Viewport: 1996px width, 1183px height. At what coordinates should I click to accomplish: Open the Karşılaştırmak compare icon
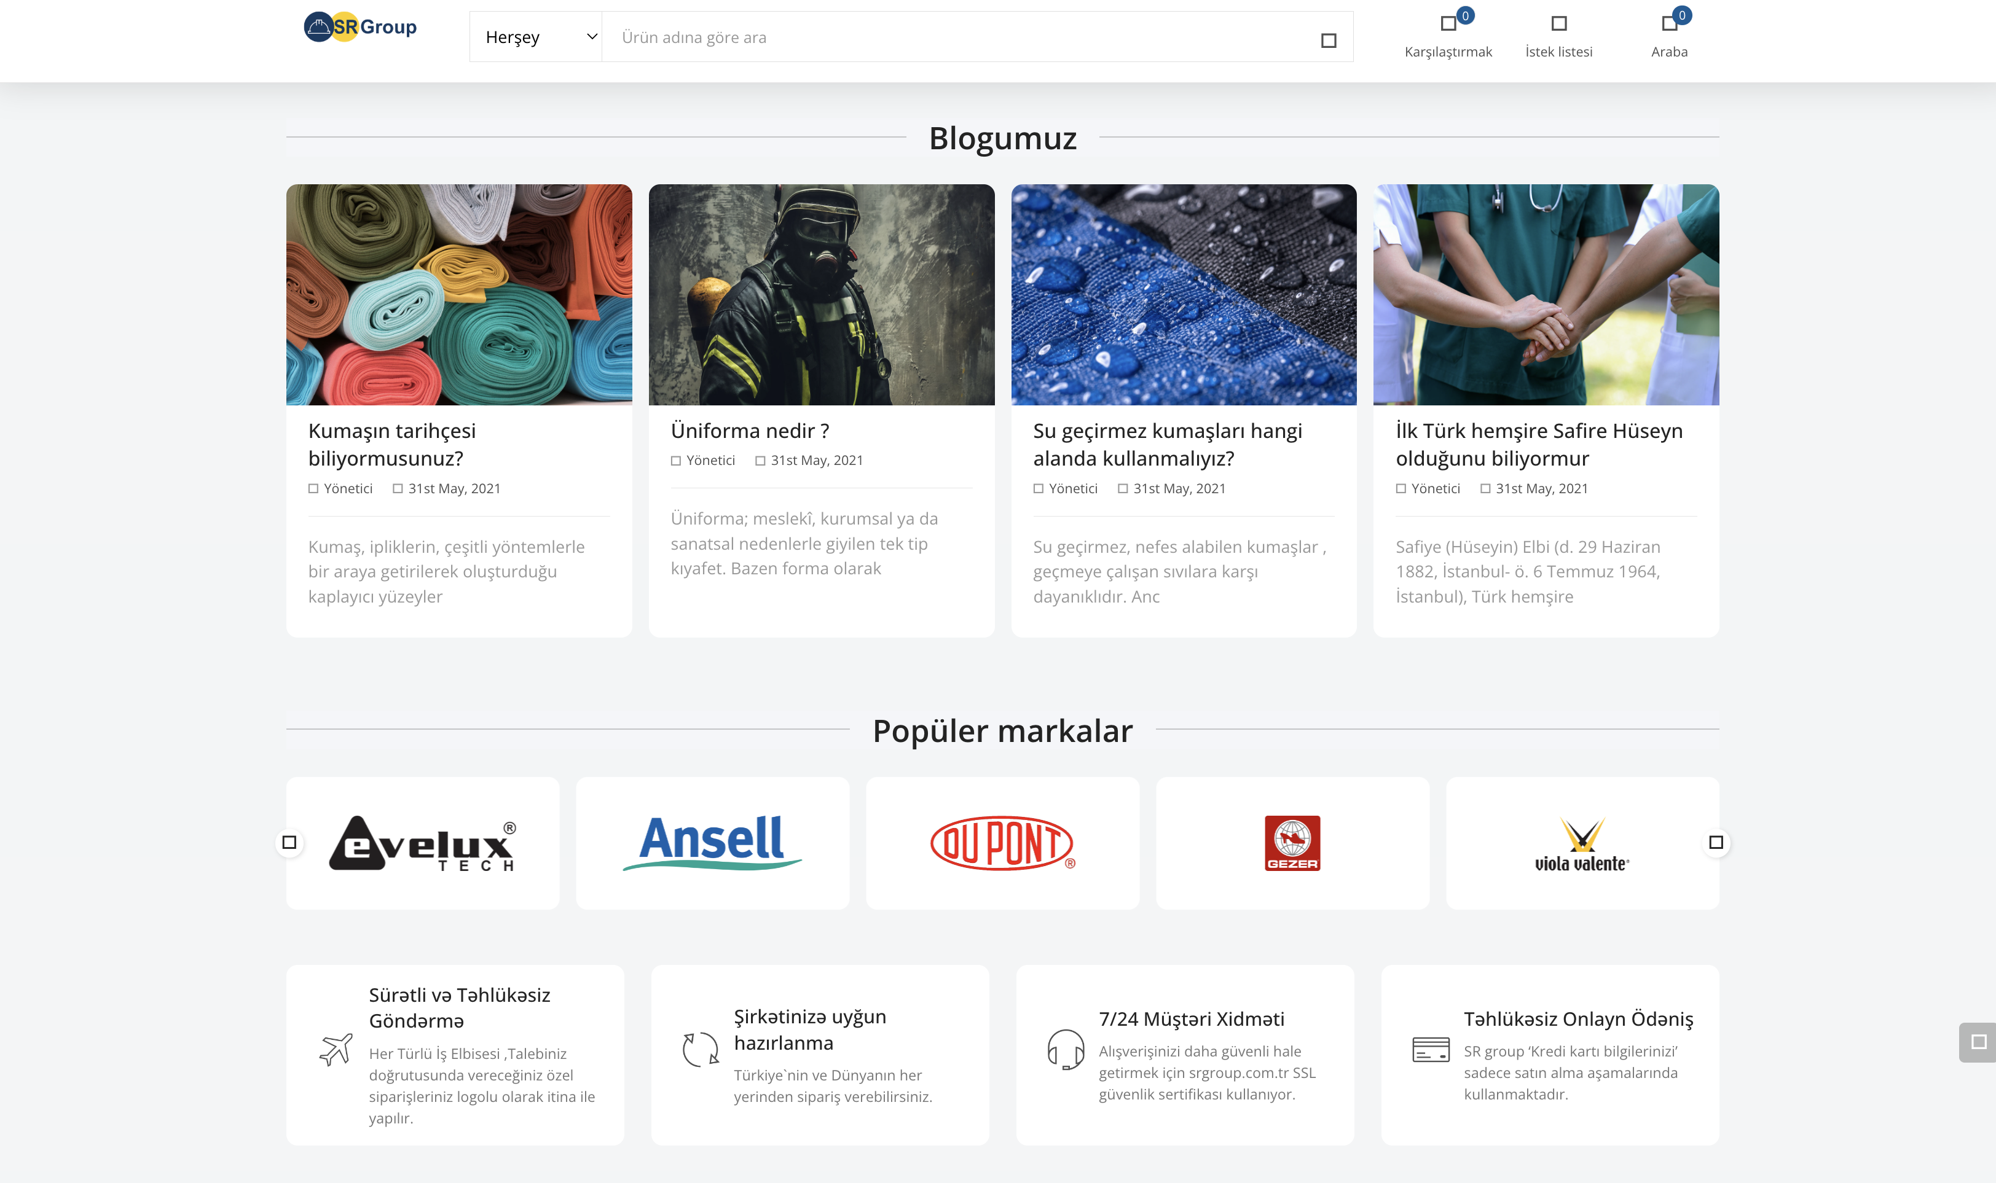click(x=1448, y=24)
